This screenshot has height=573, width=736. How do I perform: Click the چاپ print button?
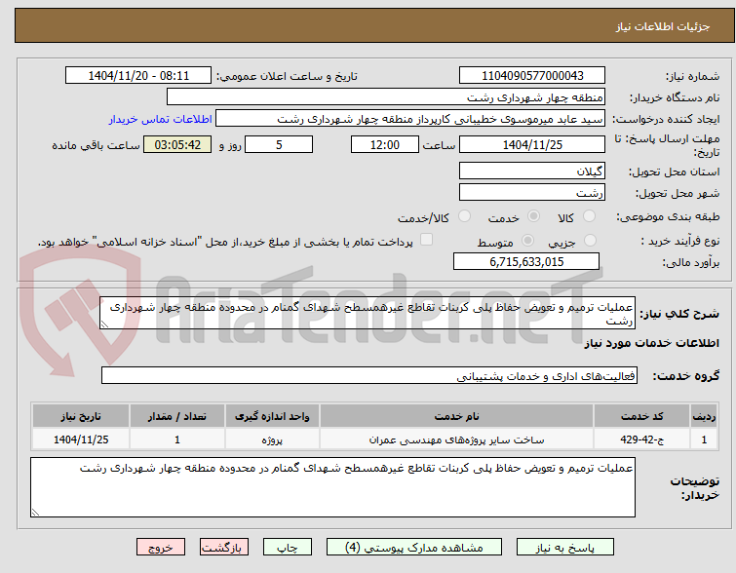(288, 548)
